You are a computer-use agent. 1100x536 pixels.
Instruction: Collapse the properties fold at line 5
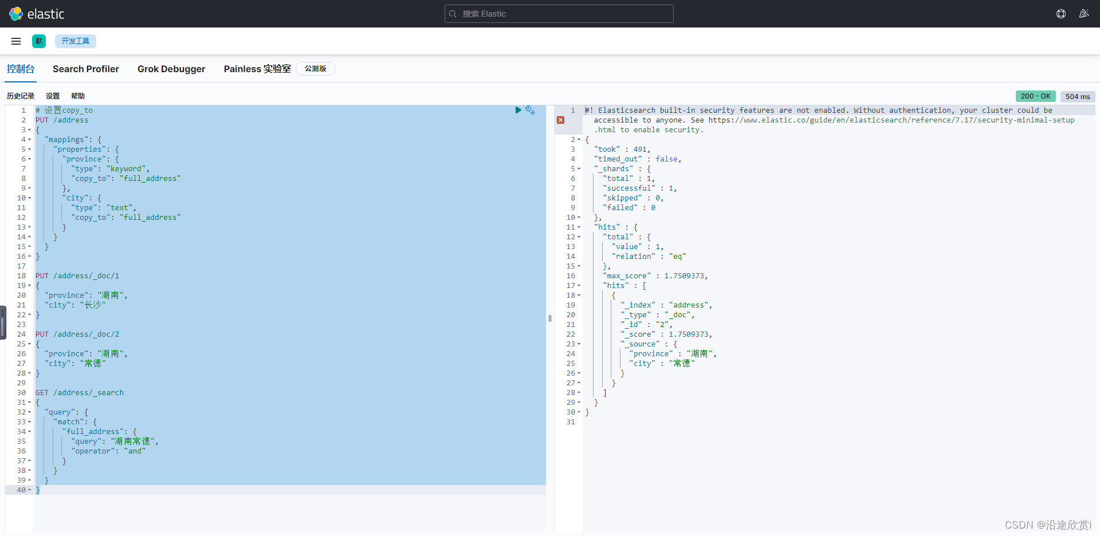[30, 149]
